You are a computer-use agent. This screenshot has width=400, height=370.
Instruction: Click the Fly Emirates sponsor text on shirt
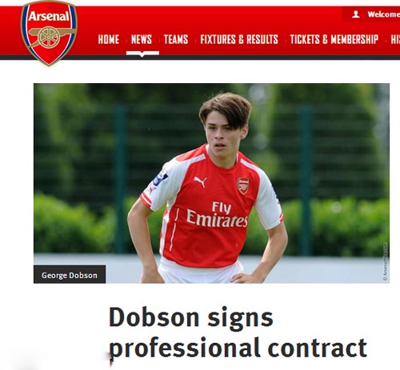tap(218, 215)
